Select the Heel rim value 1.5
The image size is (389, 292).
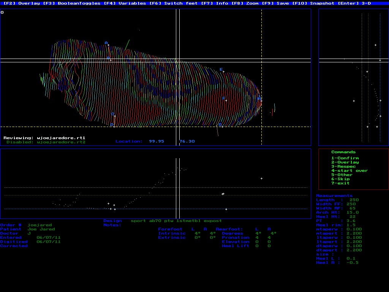coord(351,225)
